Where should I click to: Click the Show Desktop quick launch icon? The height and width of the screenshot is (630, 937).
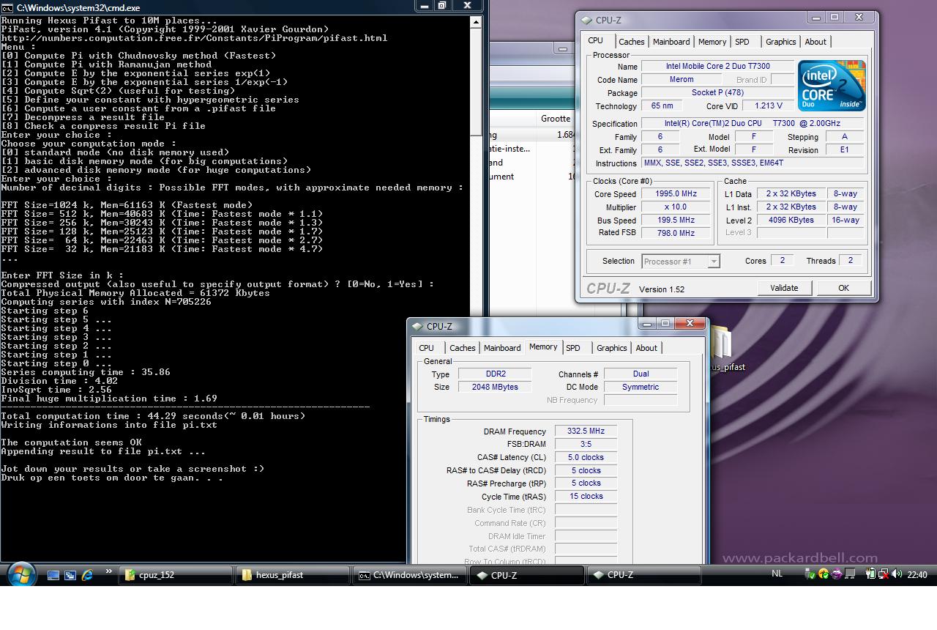pyautogui.click(x=53, y=576)
